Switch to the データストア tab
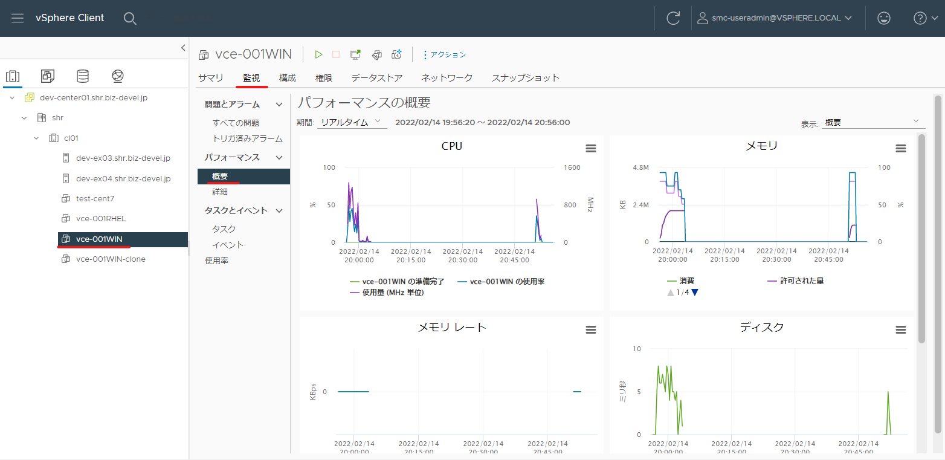 (x=377, y=77)
